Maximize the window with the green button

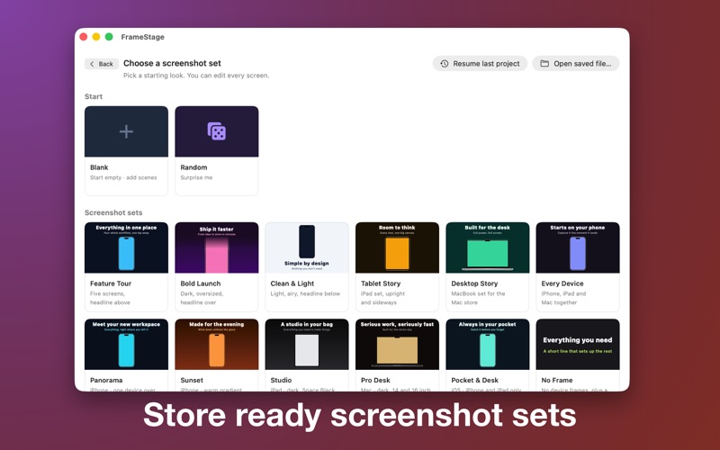click(109, 37)
